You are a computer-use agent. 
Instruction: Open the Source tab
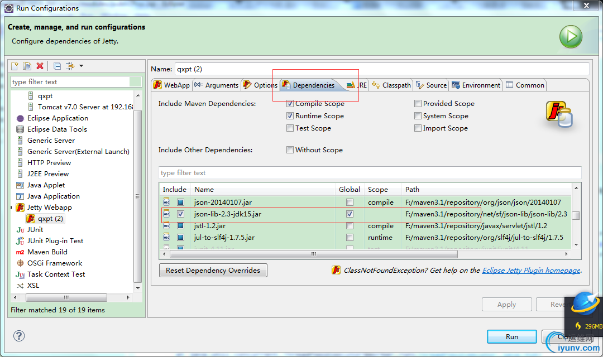[431, 85]
